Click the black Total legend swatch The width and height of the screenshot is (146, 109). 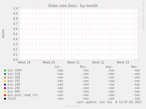[5, 99]
